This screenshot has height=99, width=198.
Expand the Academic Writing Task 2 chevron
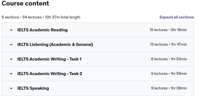click(x=11, y=74)
